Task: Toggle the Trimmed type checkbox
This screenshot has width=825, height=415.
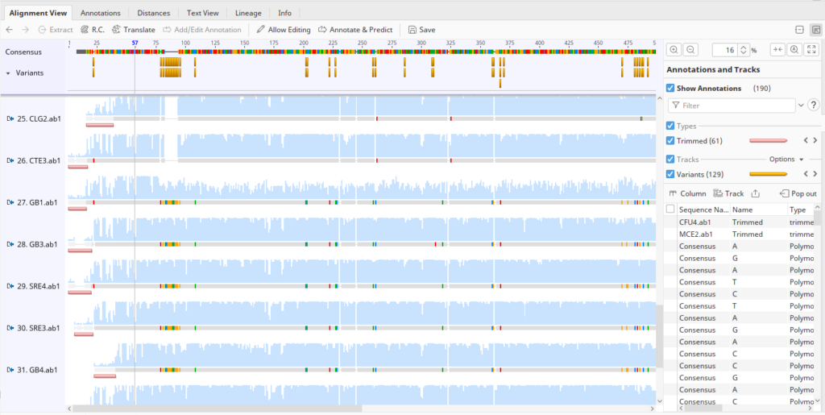Action: [671, 141]
